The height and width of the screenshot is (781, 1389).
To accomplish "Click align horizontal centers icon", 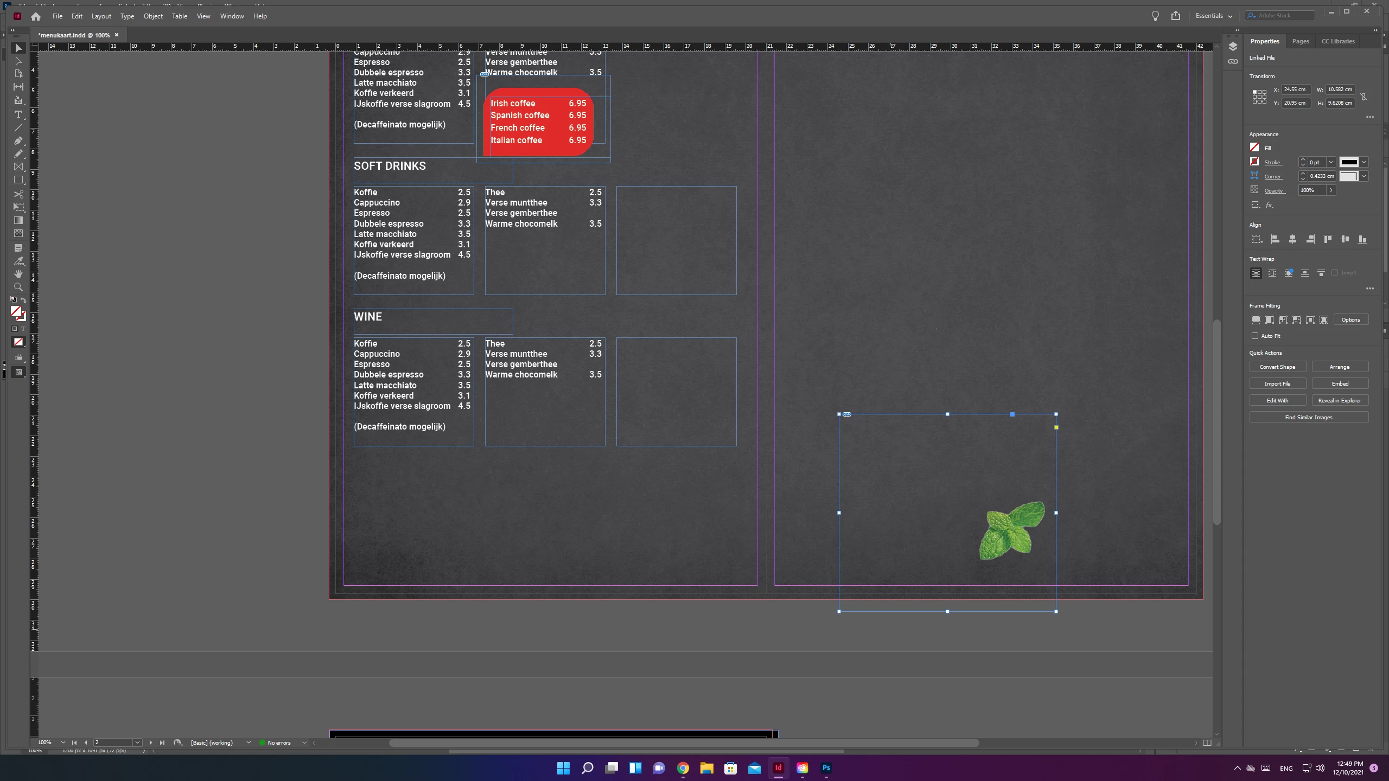I will (1292, 239).
